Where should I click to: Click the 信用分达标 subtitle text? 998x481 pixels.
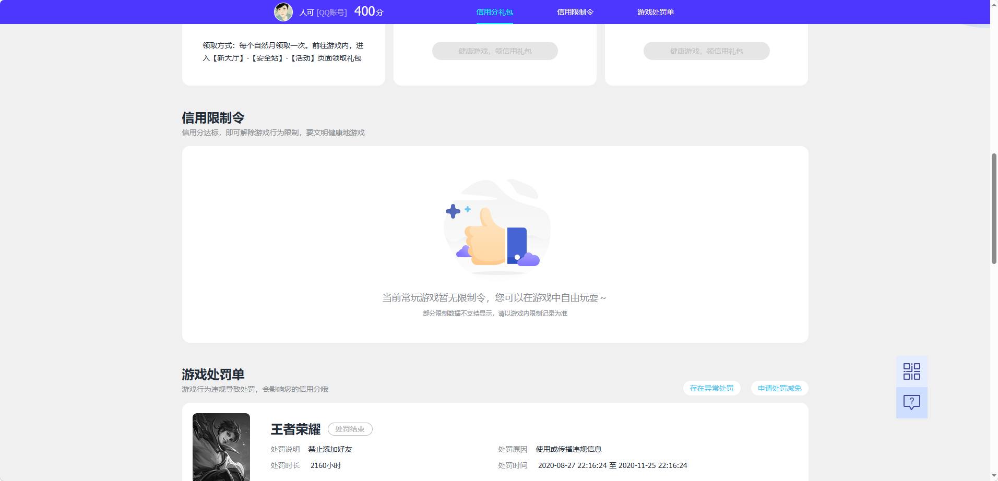(273, 133)
